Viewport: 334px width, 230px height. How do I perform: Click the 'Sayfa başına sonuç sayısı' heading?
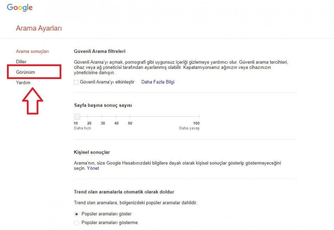103,105
